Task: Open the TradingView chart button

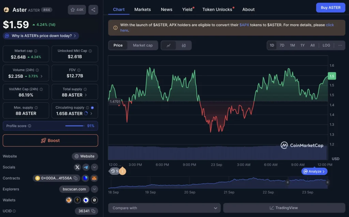Action: pyautogui.click(x=284, y=208)
